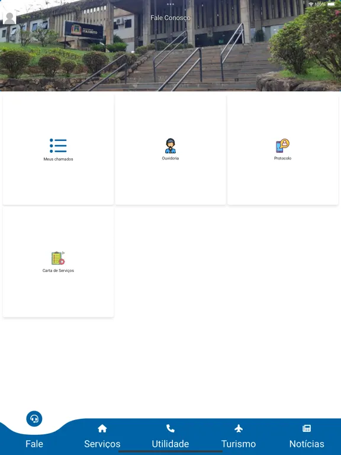
Task: Tap the Itabirito sign in the header photo
Action: click(x=83, y=30)
